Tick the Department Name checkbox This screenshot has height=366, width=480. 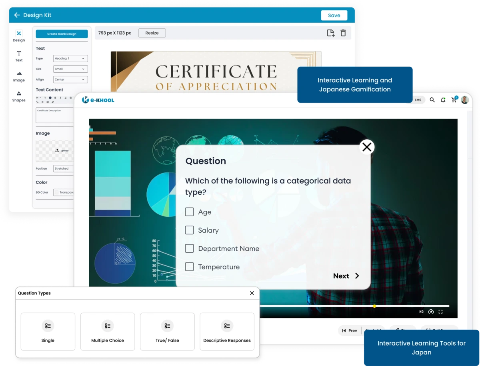189,248
